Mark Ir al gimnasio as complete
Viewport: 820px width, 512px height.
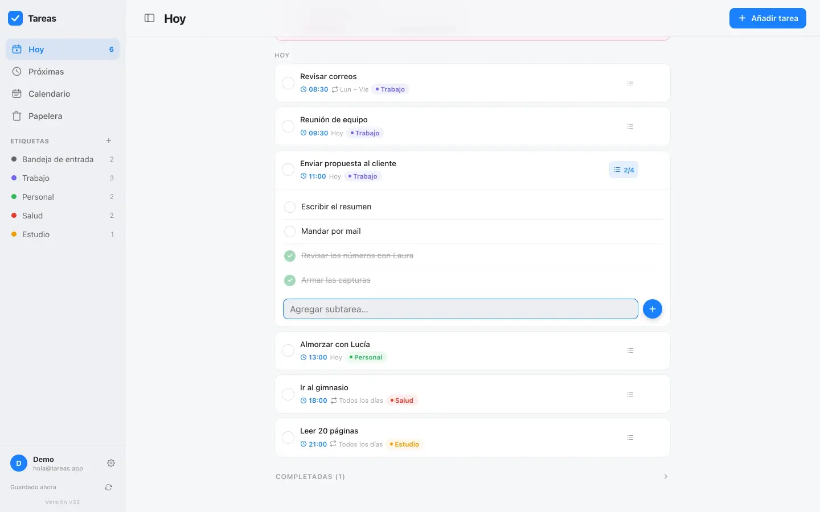tap(288, 394)
